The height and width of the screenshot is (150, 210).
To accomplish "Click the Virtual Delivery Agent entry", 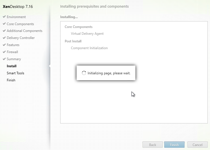I will point(87,34).
